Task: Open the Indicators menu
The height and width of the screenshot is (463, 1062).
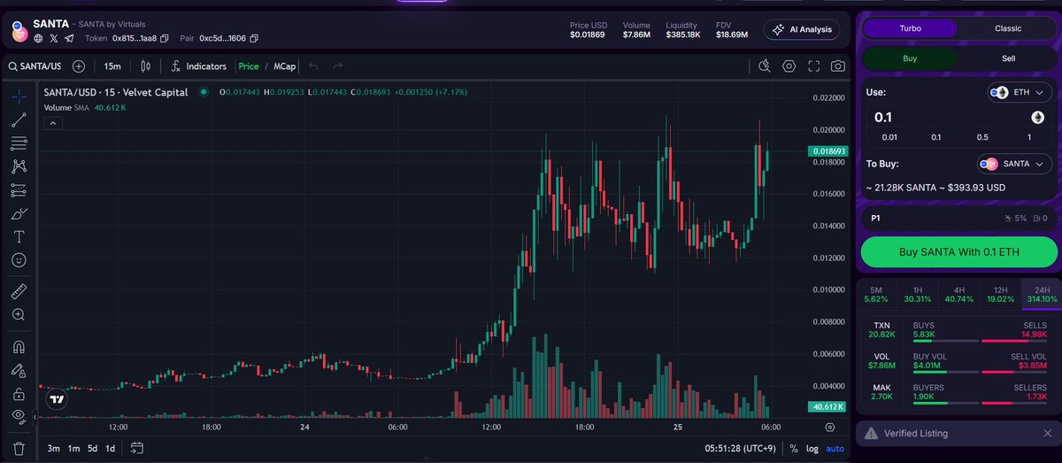Action: (x=199, y=66)
